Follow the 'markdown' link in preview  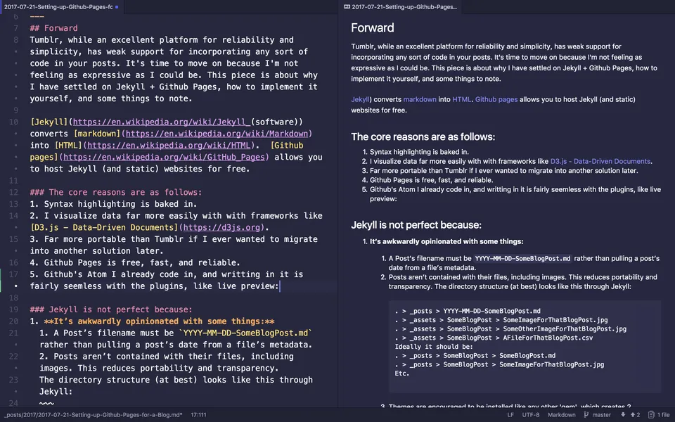[420, 99]
